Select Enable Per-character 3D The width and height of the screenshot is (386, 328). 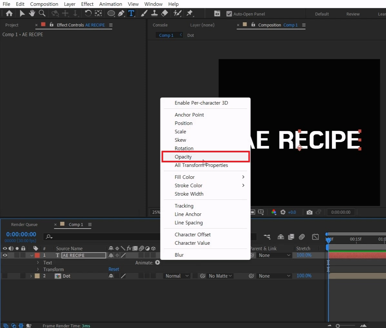pos(205,103)
